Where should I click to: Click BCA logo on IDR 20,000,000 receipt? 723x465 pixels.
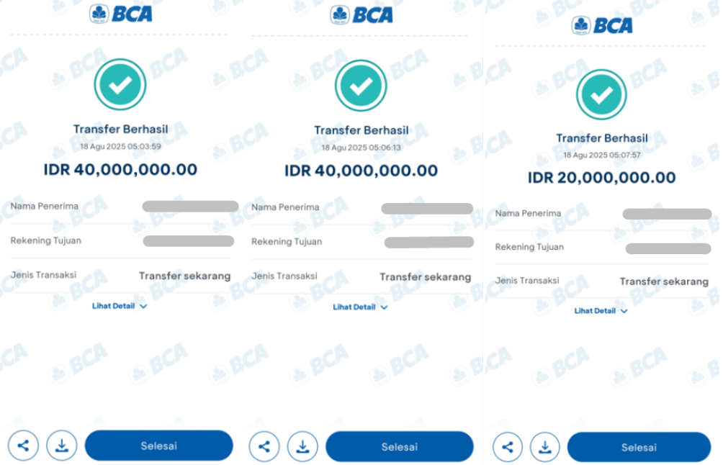tap(602, 25)
